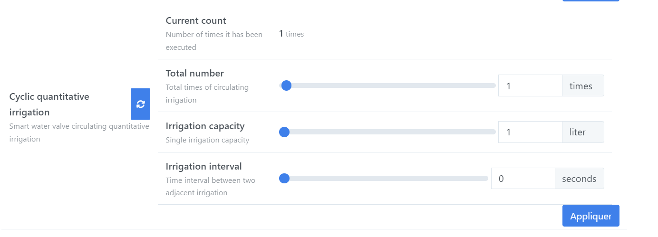Focus the Irrigation interval seconds input field
Screen dimensions: 658x237
523,179
